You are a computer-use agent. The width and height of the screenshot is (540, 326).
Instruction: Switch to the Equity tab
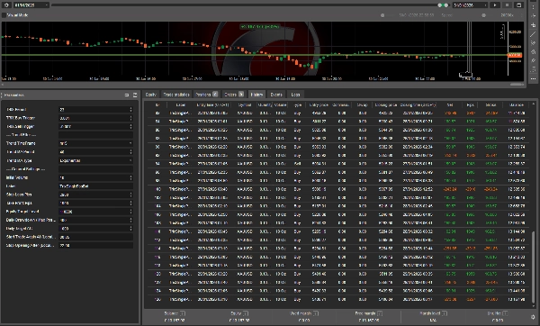coord(151,95)
